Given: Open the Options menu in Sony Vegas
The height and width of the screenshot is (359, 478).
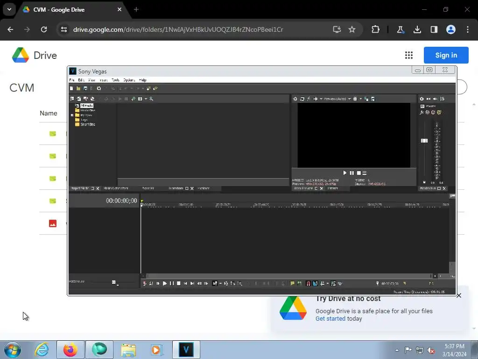Looking at the screenshot, I should pyautogui.click(x=129, y=80).
